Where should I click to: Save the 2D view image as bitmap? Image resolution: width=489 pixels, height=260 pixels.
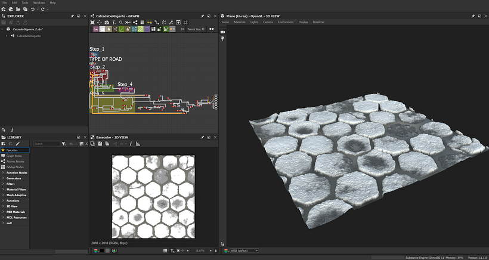click(100, 144)
